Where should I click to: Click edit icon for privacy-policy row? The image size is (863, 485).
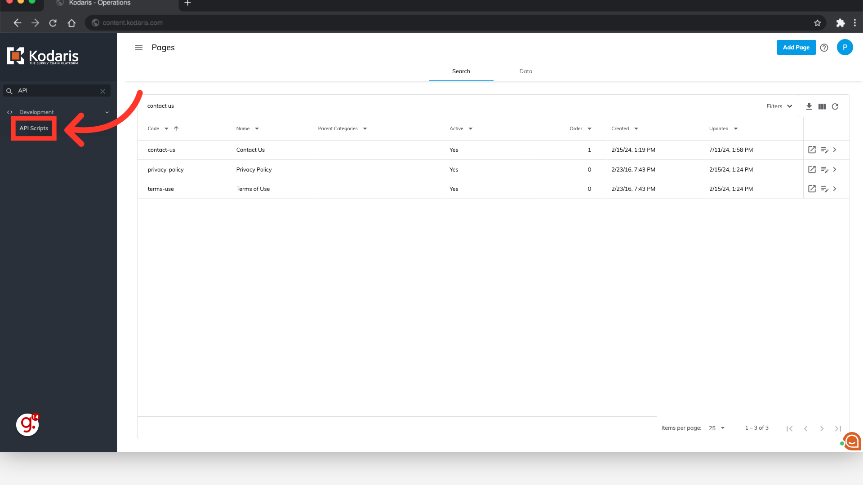tap(824, 170)
